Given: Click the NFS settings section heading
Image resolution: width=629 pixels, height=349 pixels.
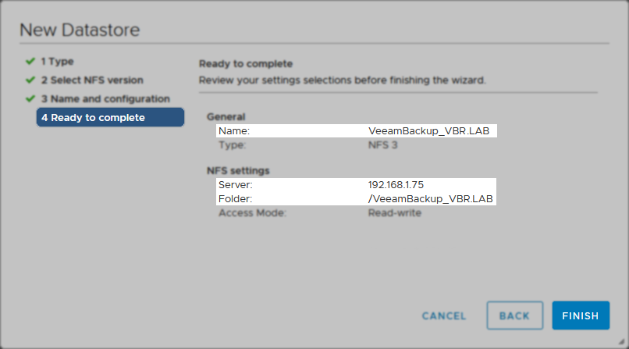Looking at the screenshot, I should [238, 170].
